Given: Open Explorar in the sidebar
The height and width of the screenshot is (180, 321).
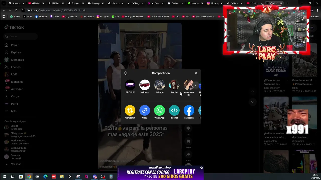Looking at the screenshot, I should pos(16,52).
